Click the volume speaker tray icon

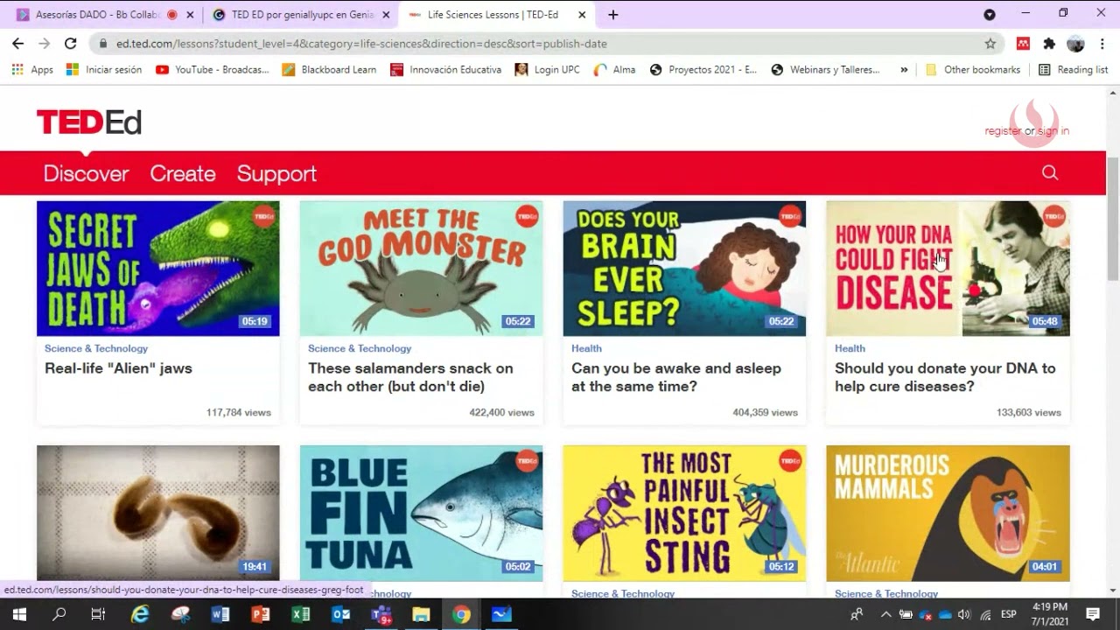(964, 614)
